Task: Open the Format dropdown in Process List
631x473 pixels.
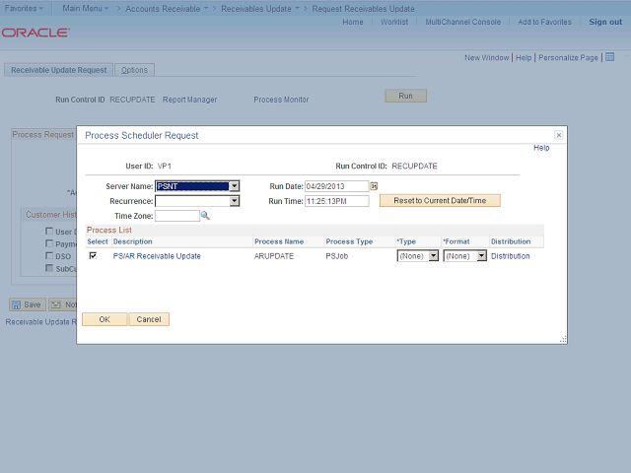Action: coord(481,256)
